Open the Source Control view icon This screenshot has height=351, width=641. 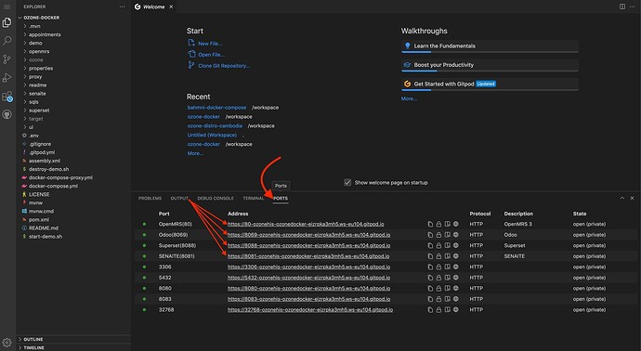(x=7, y=59)
